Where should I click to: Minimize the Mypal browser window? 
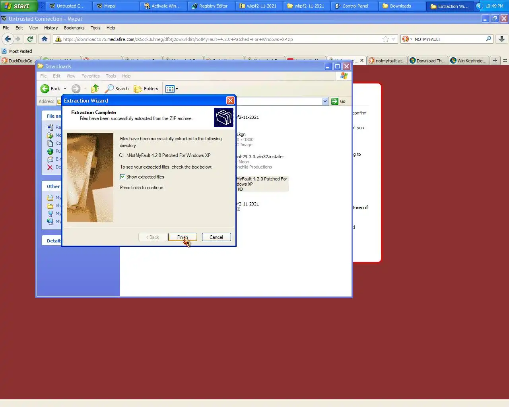(x=485, y=19)
